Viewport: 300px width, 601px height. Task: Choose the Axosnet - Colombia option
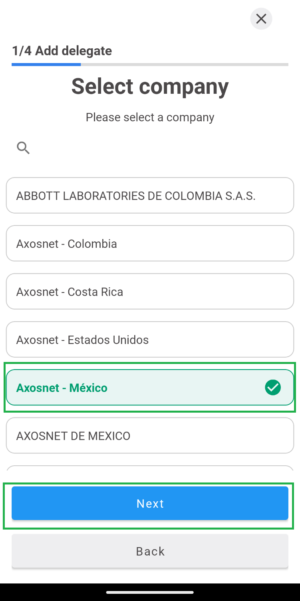(x=150, y=243)
